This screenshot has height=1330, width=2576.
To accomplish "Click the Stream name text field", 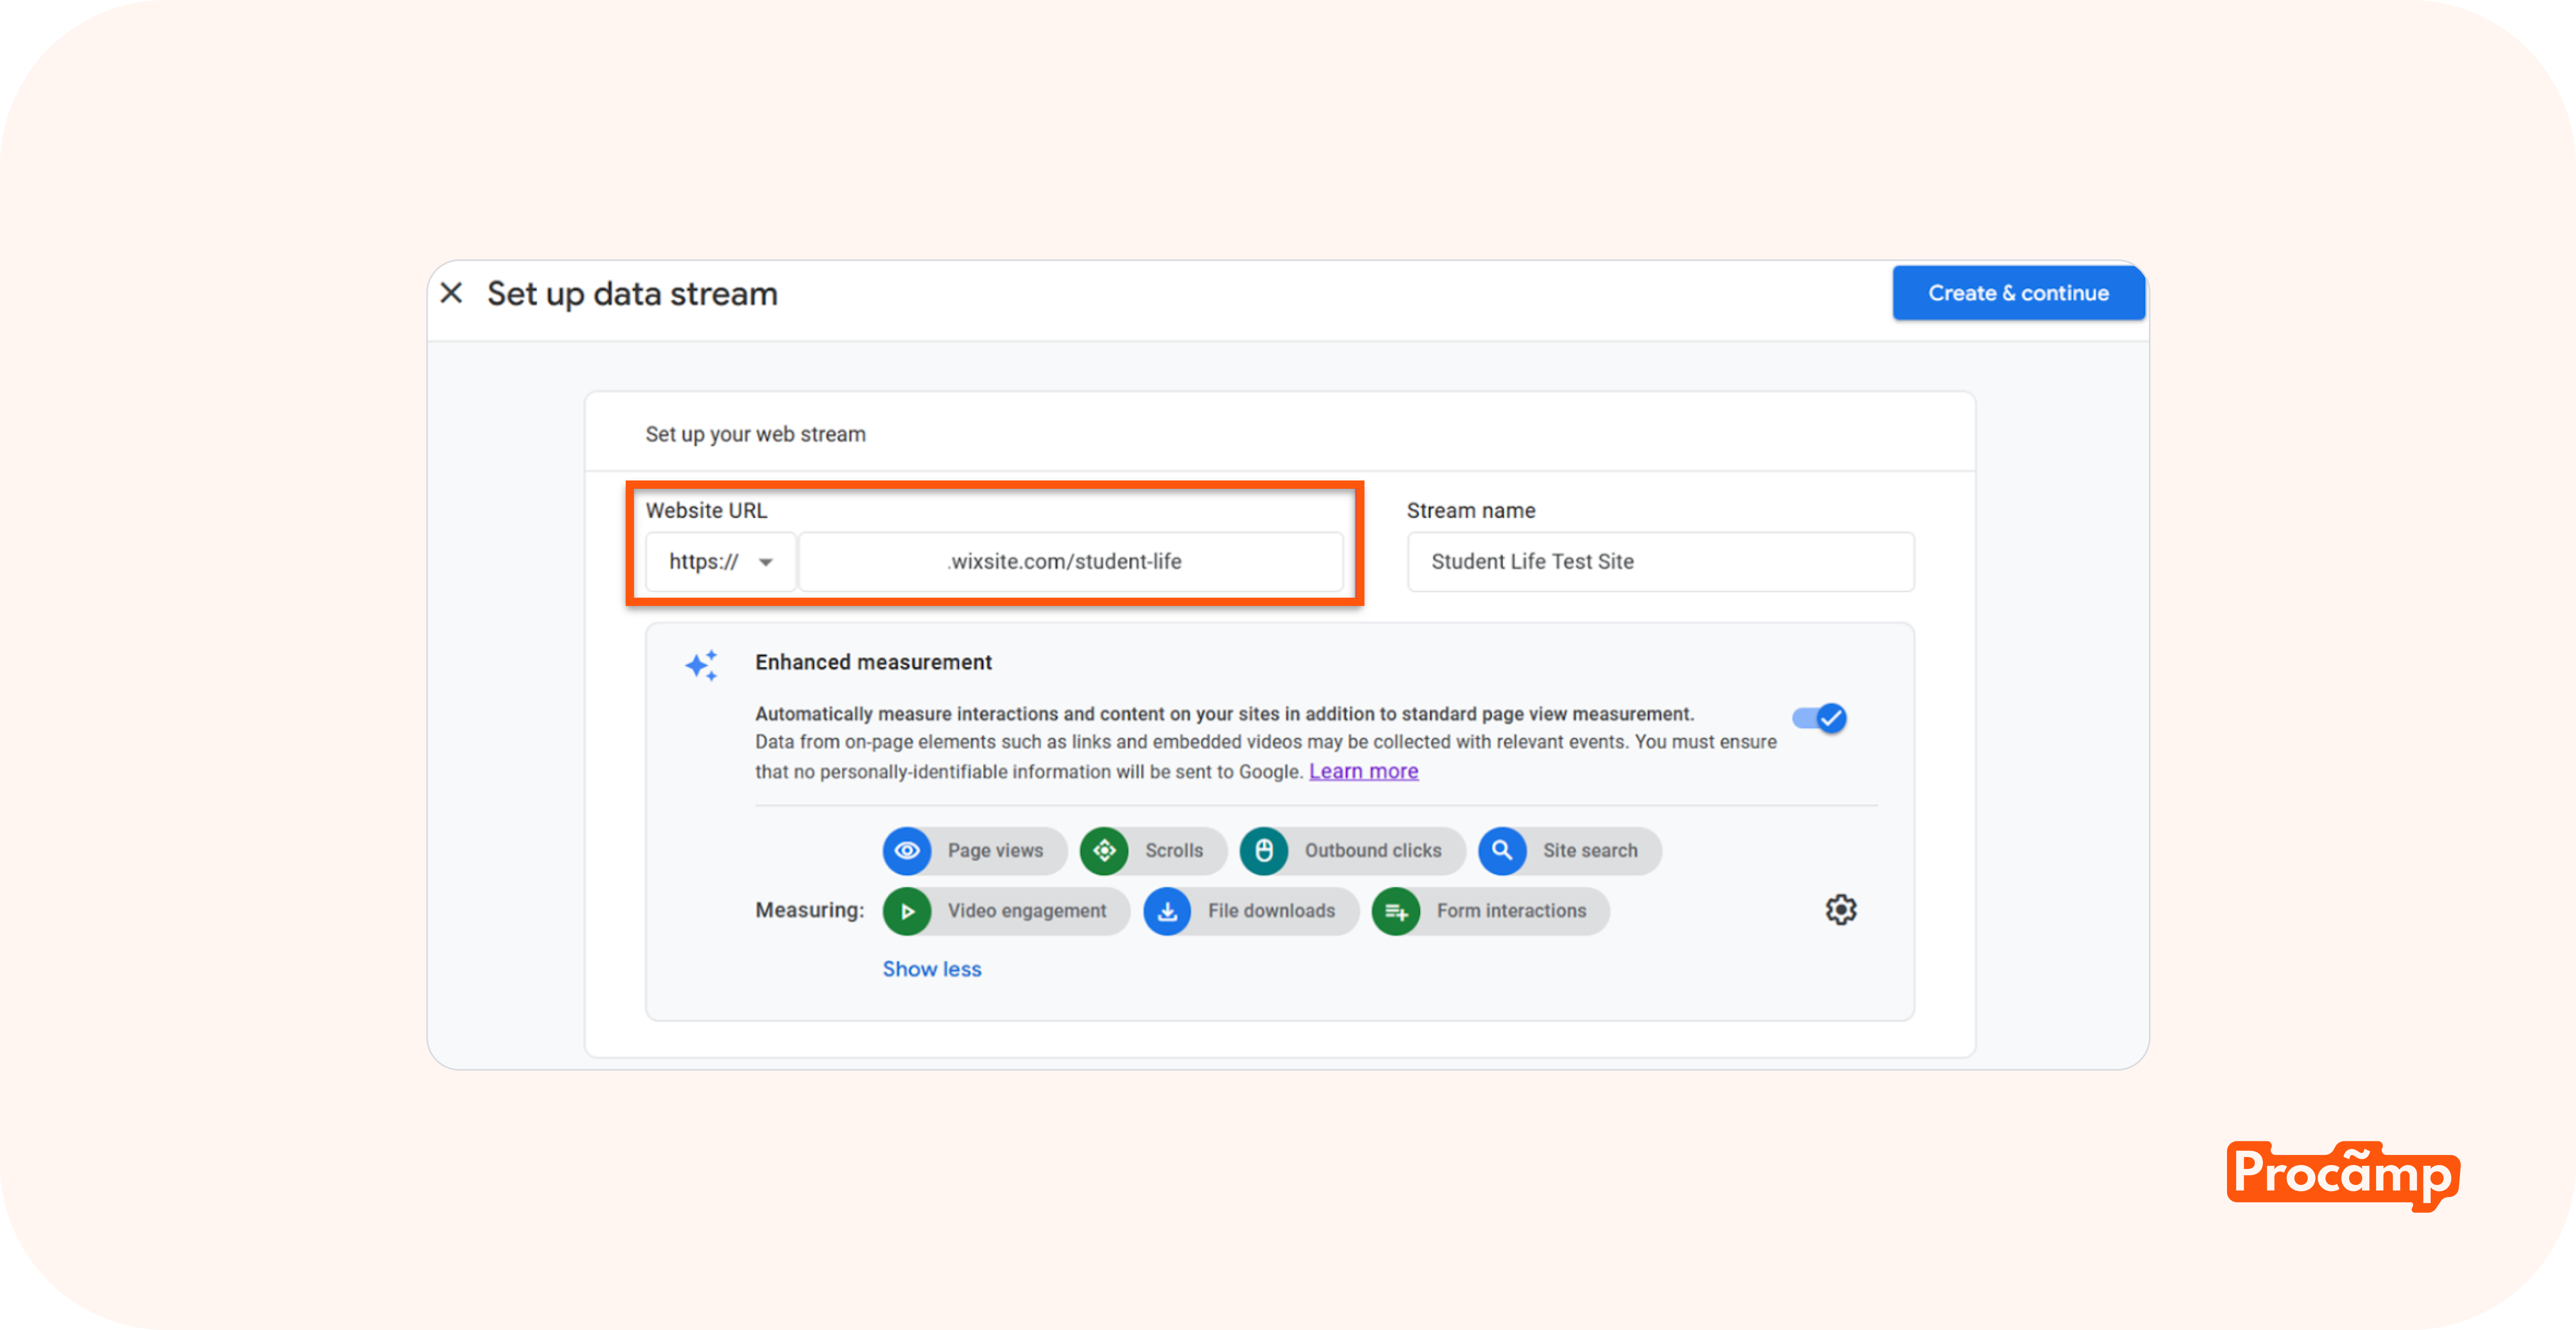I will 1660,562.
